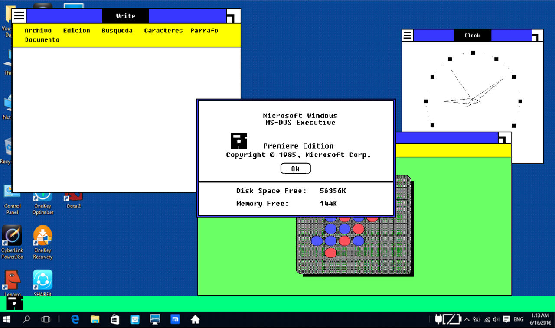Open the Lenovo red face desktop shortcut
The width and height of the screenshot is (555, 328).
[x=12, y=283]
